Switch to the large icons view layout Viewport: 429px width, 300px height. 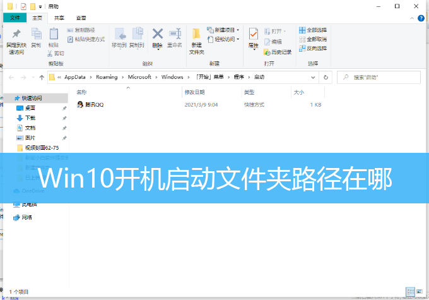[420, 292]
